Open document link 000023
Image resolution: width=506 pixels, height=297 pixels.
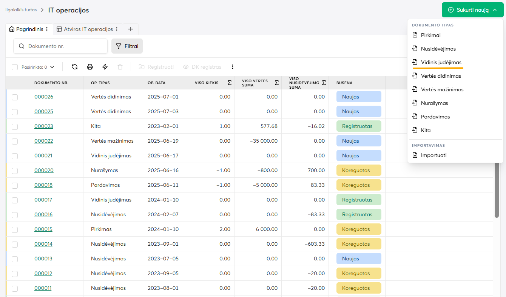pyautogui.click(x=44, y=126)
